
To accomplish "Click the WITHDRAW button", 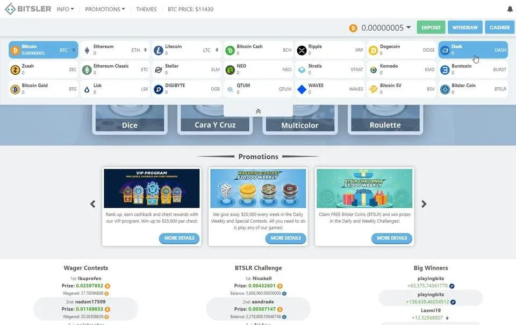I will pos(465,27).
